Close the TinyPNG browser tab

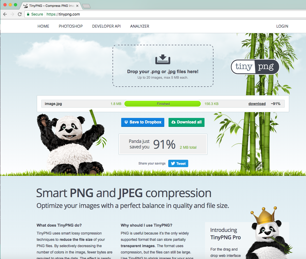click(x=77, y=6)
